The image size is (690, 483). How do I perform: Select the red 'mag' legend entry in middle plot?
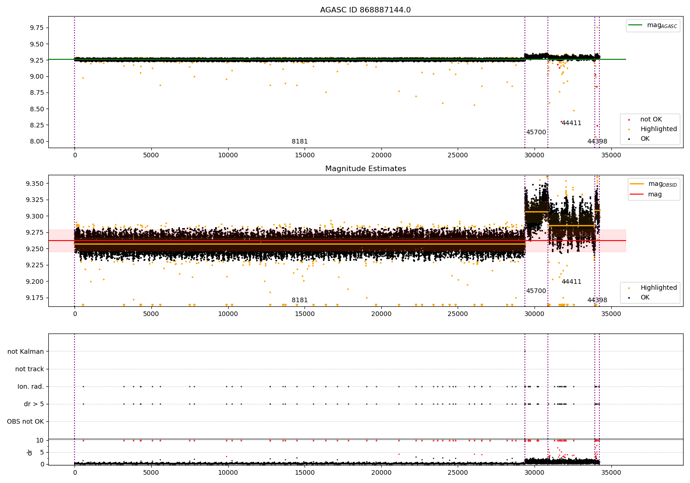646,195
